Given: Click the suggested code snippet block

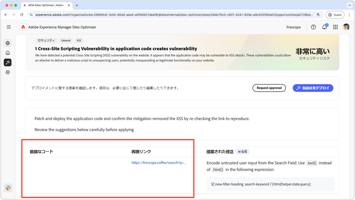Looking at the screenshot, I should click(271, 184).
